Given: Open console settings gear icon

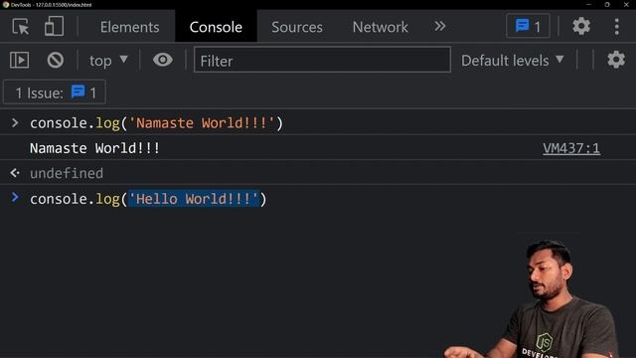Looking at the screenshot, I should 616,60.
